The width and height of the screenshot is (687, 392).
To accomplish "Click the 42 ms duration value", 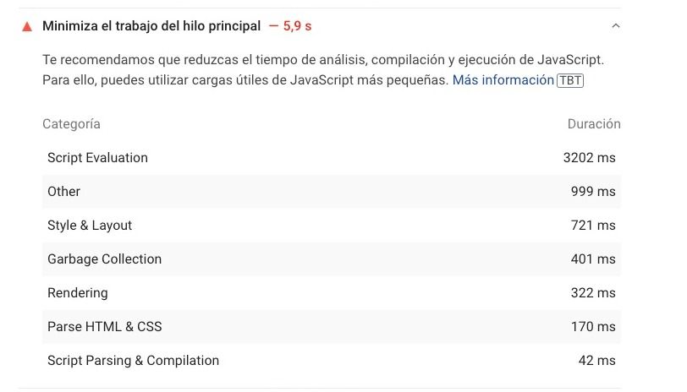I will click(596, 360).
